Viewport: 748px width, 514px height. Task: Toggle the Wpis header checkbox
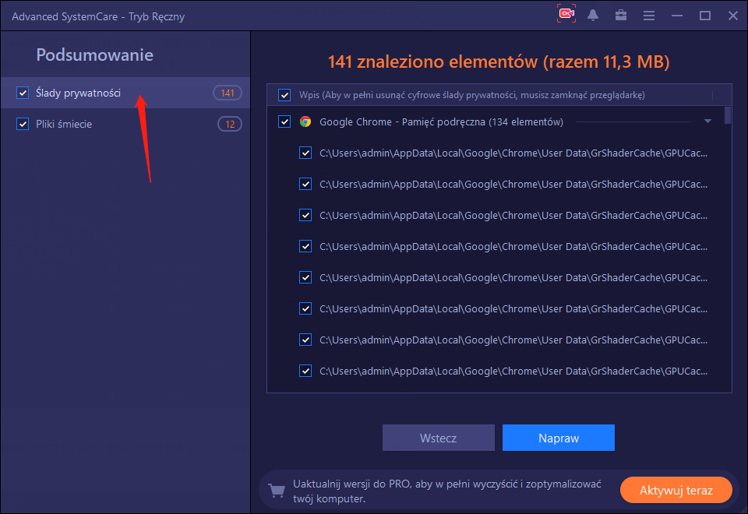click(x=284, y=95)
